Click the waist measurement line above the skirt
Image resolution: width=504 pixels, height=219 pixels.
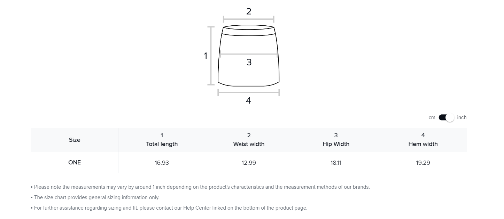point(249,19)
